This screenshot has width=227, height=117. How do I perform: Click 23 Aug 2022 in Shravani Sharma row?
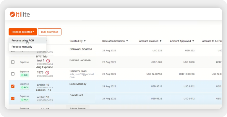tap(109, 51)
